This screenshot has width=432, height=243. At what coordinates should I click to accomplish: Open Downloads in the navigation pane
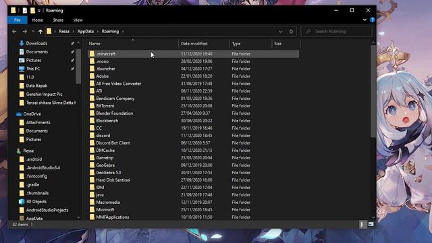click(36, 43)
